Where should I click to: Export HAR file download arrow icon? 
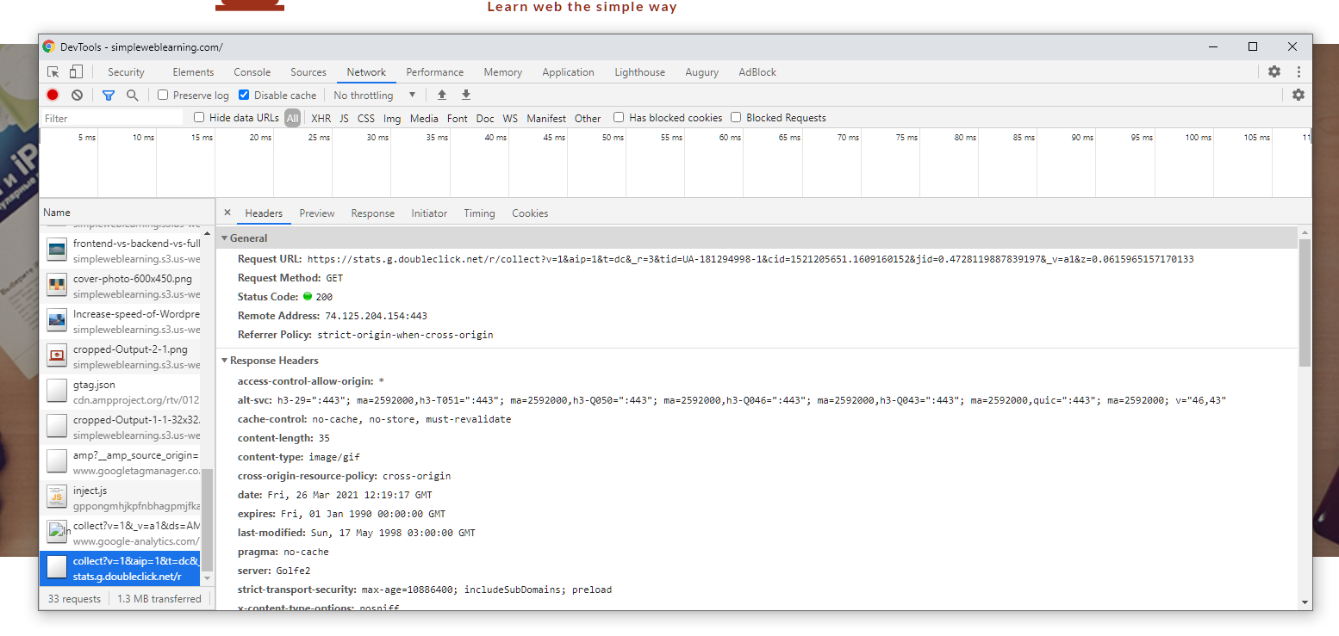466,96
